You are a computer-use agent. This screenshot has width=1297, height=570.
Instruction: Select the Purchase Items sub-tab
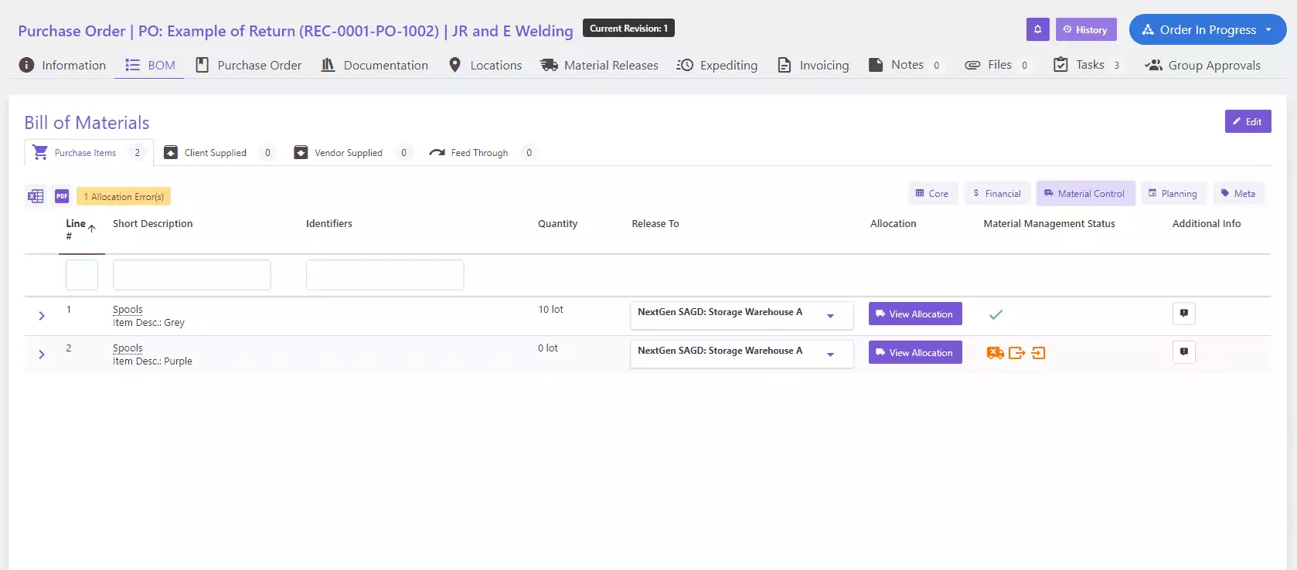point(88,152)
